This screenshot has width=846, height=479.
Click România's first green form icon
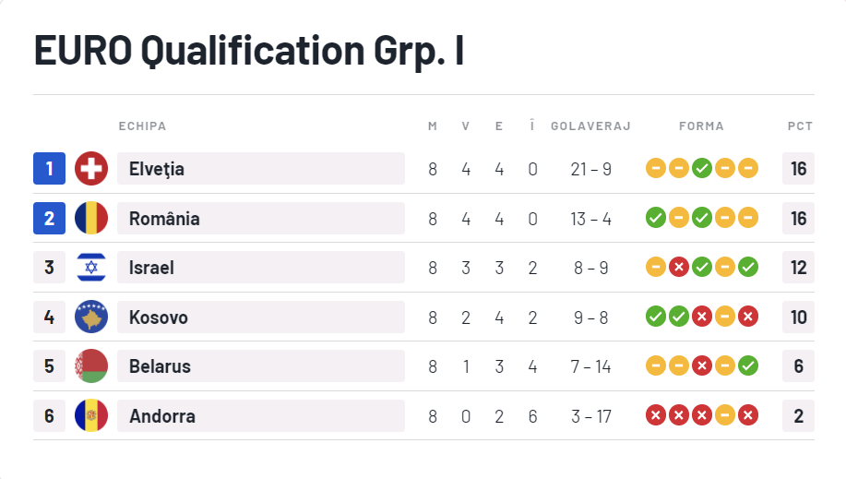pyautogui.click(x=656, y=219)
